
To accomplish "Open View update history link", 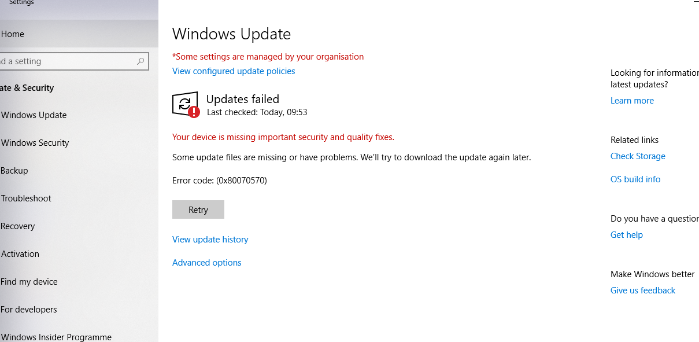I will [210, 240].
